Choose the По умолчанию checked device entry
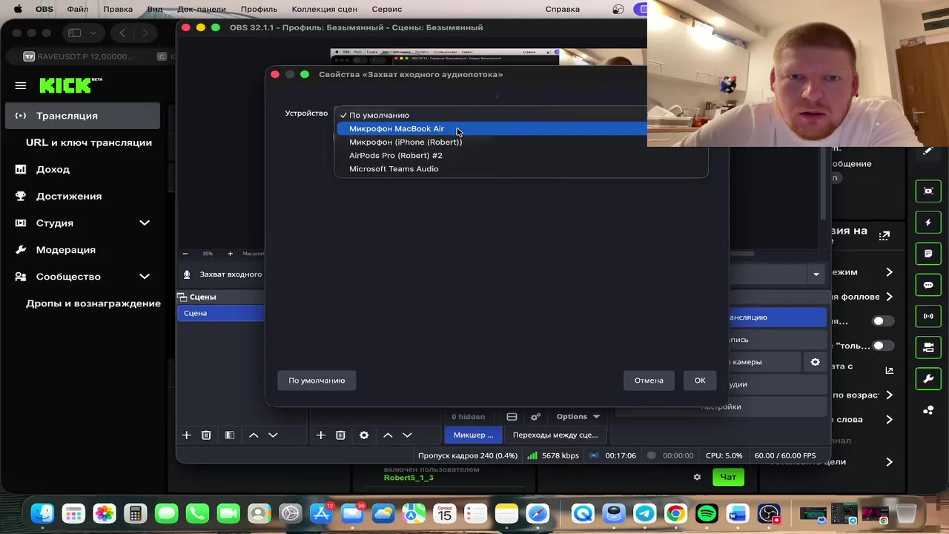 pos(379,115)
